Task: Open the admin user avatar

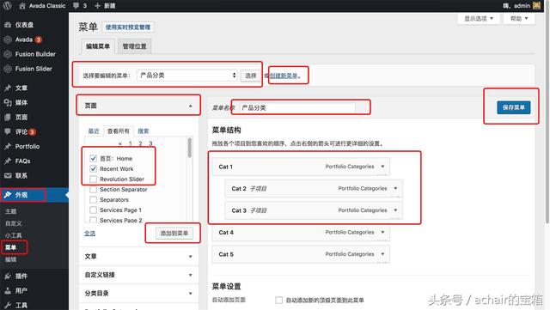Action: [536, 6]
